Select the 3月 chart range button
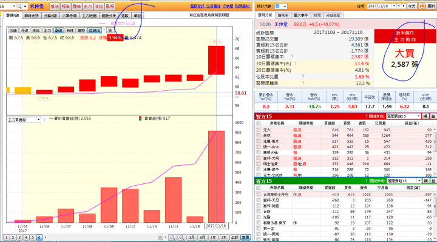The height and width of the screenshot is (242, 437). [x=192, y=237]
